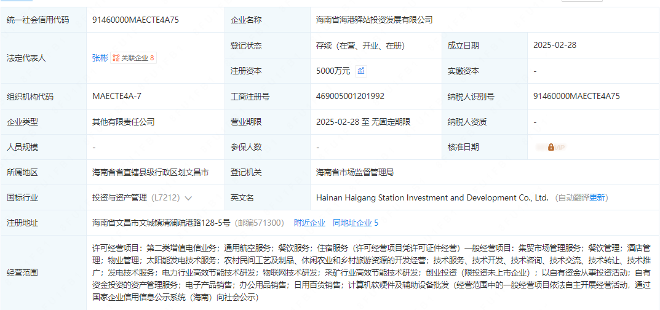This screenshot has width=660, height=310.
Task: Click the business registration number 469005001201992
Action: [x=350, y=96]
